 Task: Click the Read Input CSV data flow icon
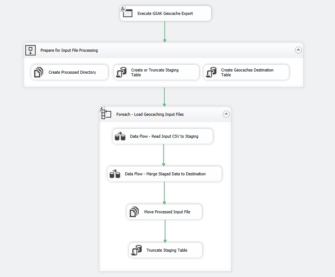[120, 136]
